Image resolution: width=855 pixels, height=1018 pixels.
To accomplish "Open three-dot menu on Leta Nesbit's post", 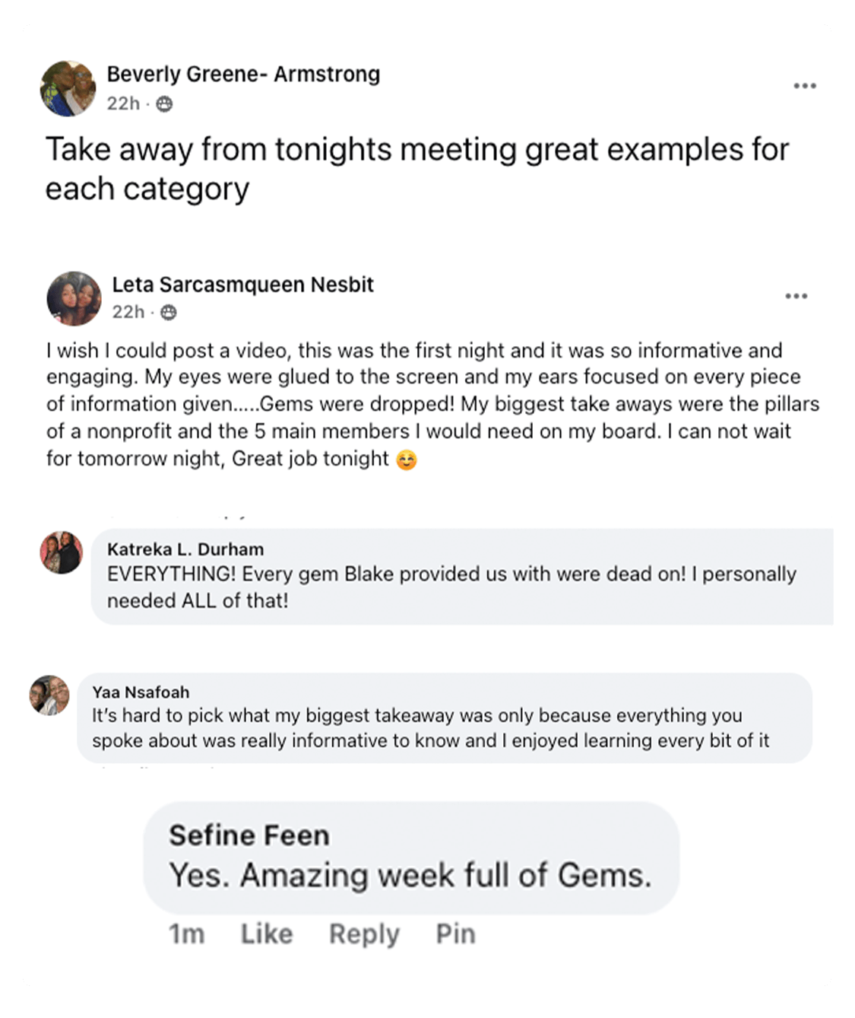I will pyautogui.click(x=796, y=296).
